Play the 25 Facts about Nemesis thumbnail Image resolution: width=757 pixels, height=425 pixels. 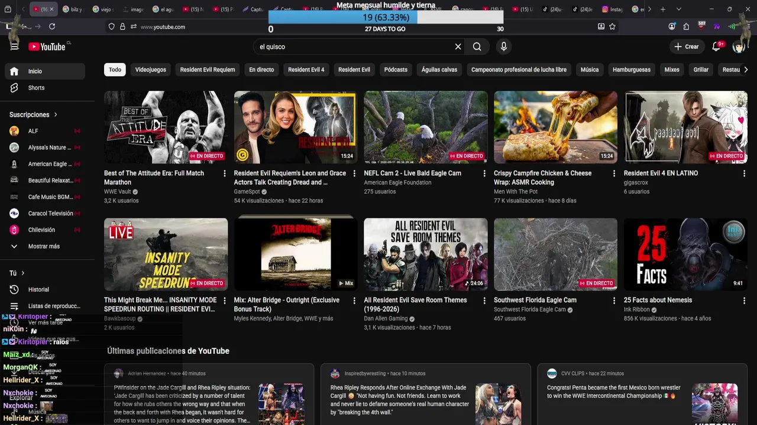[685, 254]
